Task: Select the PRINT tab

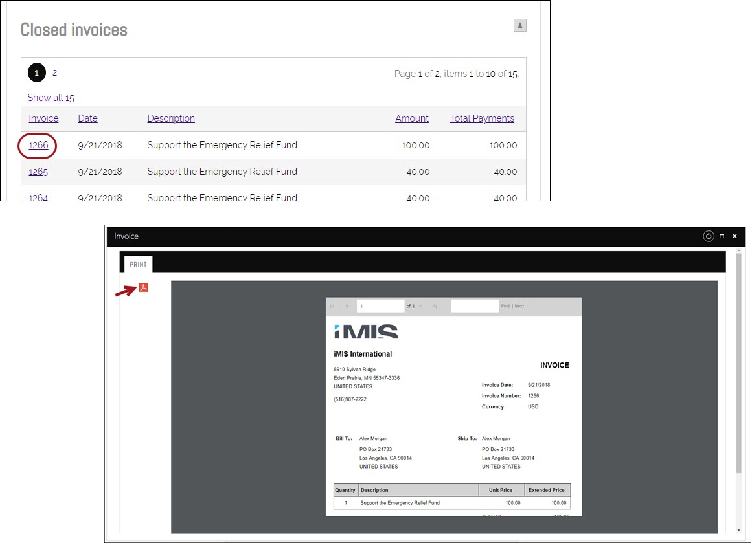Action: [x=138, y=265]
